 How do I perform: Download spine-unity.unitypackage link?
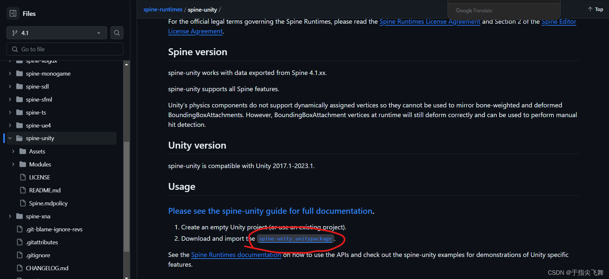(295, 239)
